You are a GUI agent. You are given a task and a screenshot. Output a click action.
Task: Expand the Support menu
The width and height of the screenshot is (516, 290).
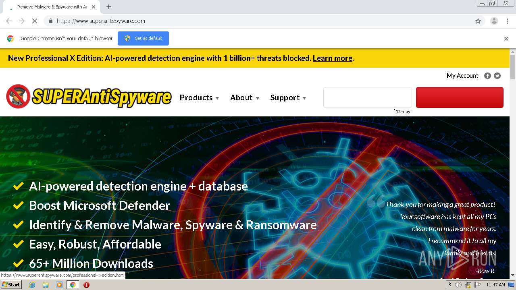tap(288, 97)
